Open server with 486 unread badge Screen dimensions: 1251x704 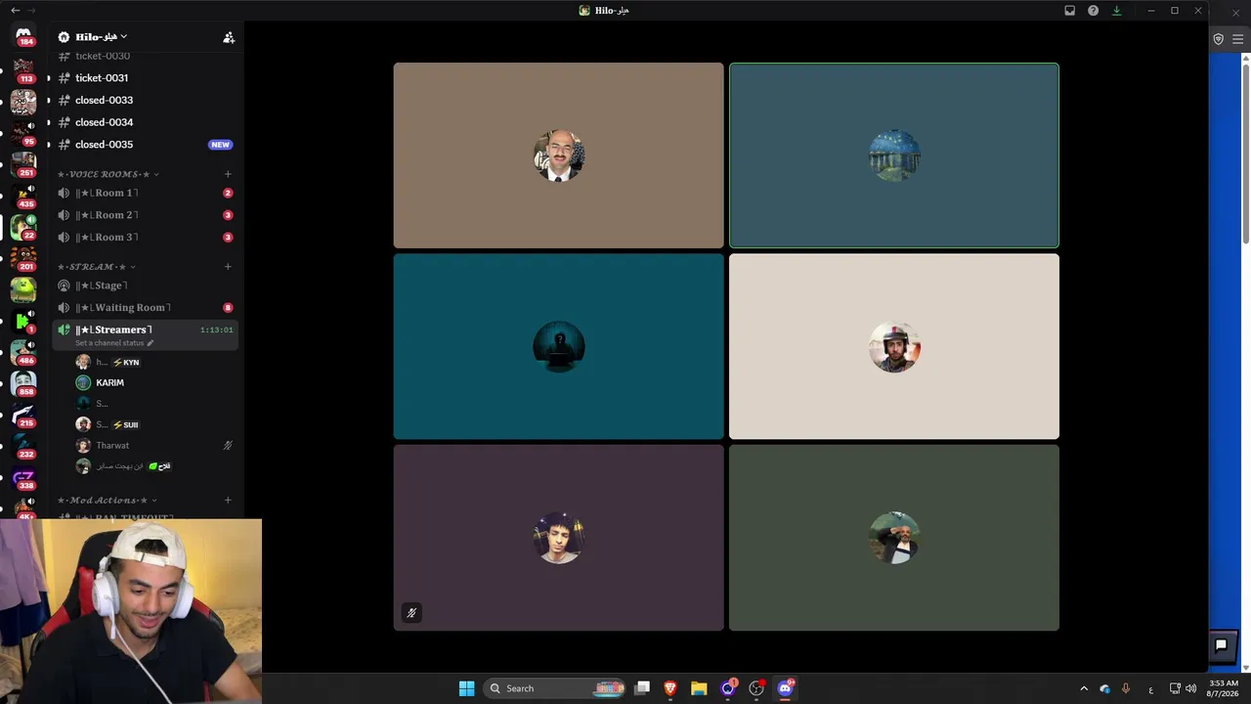23,352
